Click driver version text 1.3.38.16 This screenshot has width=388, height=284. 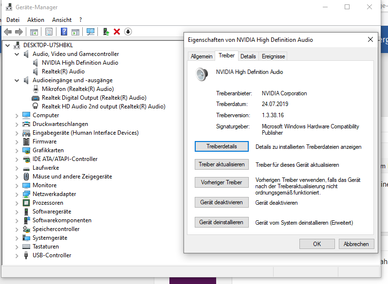click(273, 115)
